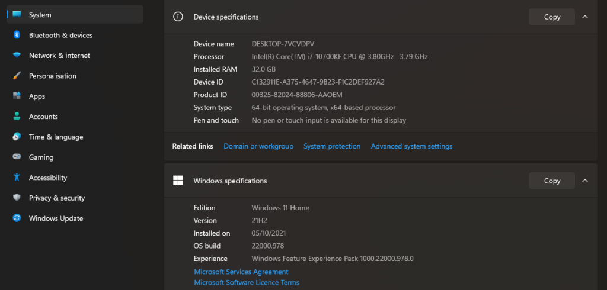The image size is (607, 290).
Task: Click the System monitor icon in sidebar
Action: tap(17, 15)
